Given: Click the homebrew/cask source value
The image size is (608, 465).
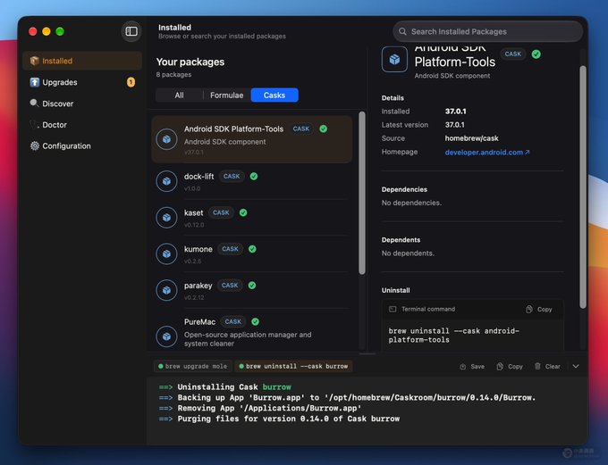Looking at the screenshot, I should 471,138.
